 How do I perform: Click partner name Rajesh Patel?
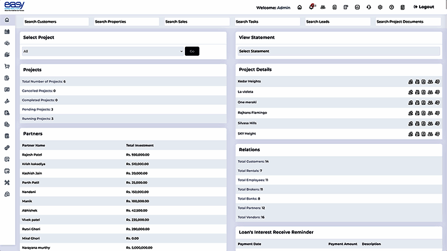32,155
